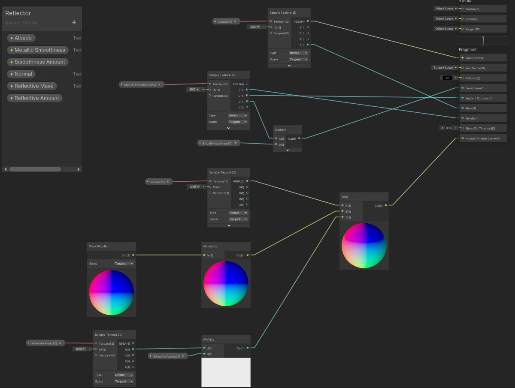Click the sphere preview on the Lerp node

pyautogui.click(x=364, y=246)
